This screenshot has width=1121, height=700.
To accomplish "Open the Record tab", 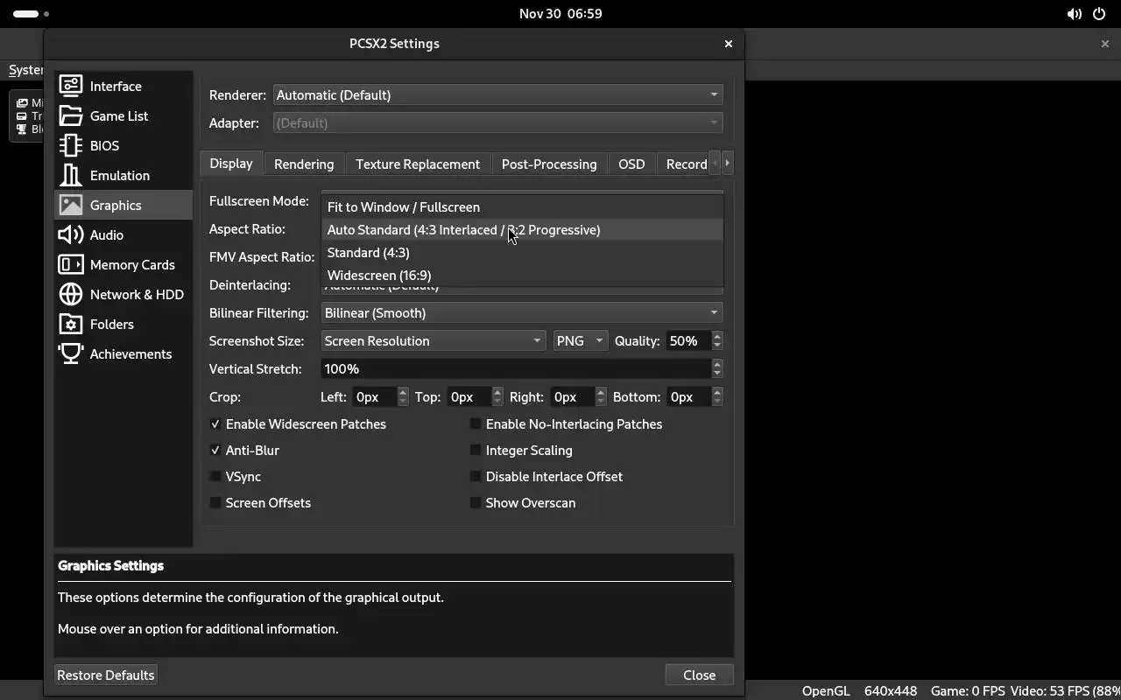I will coord(684,164).
